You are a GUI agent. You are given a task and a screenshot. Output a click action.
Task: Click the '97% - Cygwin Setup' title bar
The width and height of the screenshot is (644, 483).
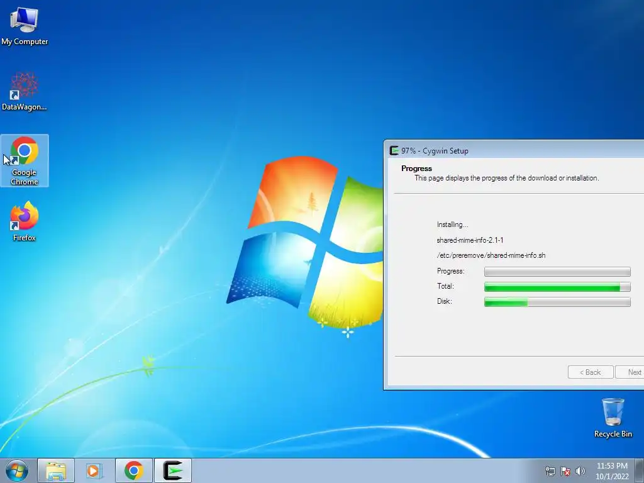(513, 151)
